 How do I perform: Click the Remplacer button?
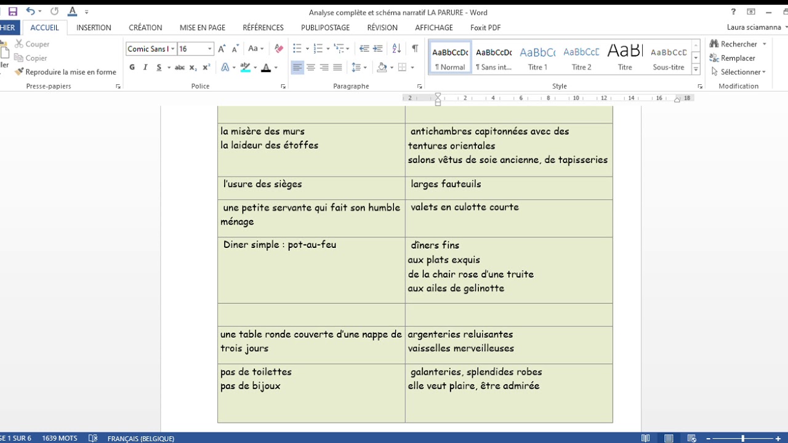click(x=732, y=58)
